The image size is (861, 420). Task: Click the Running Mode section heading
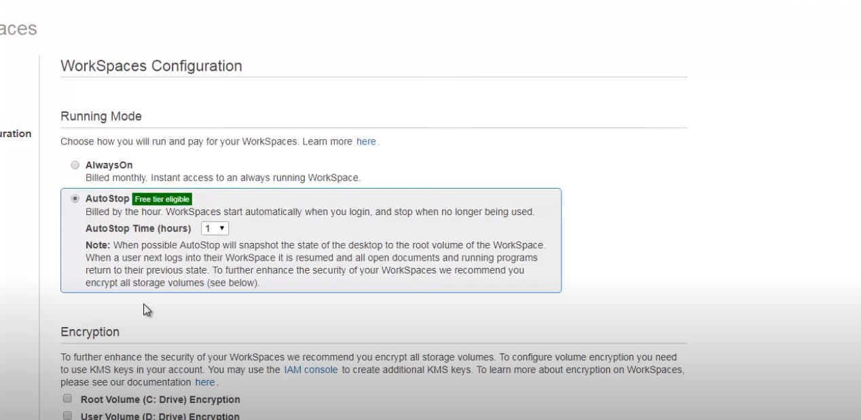point(101,116)
